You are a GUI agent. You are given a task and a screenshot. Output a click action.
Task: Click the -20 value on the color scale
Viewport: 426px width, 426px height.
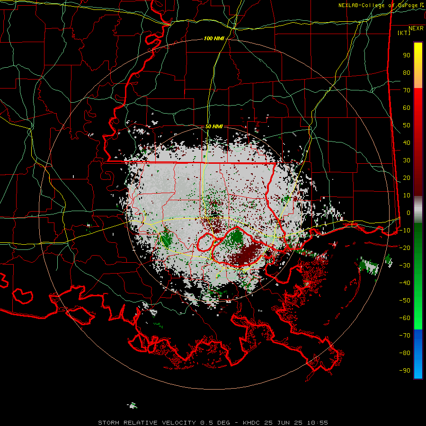(x=405, y=248)
